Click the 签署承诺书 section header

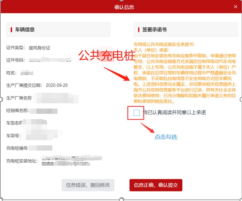(x=154, y=30)
